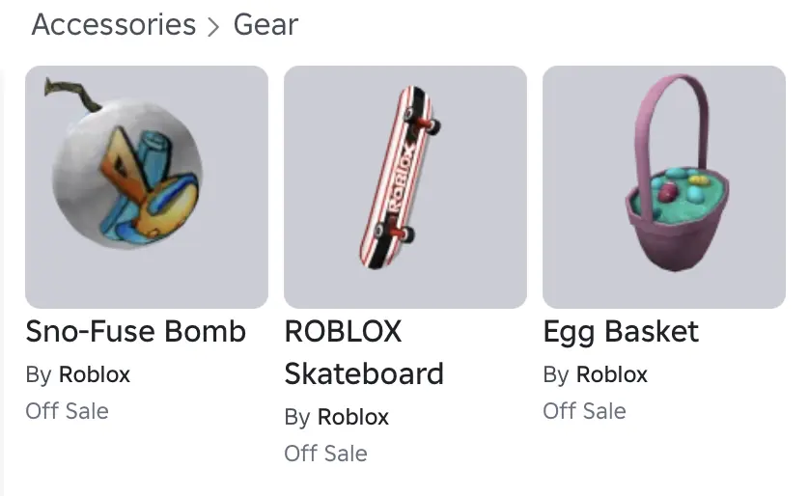Screen dimensions: 809x496
Task: Open the Sno-Fuse Bomb thumbnail image
Action: tap(147, 187)
